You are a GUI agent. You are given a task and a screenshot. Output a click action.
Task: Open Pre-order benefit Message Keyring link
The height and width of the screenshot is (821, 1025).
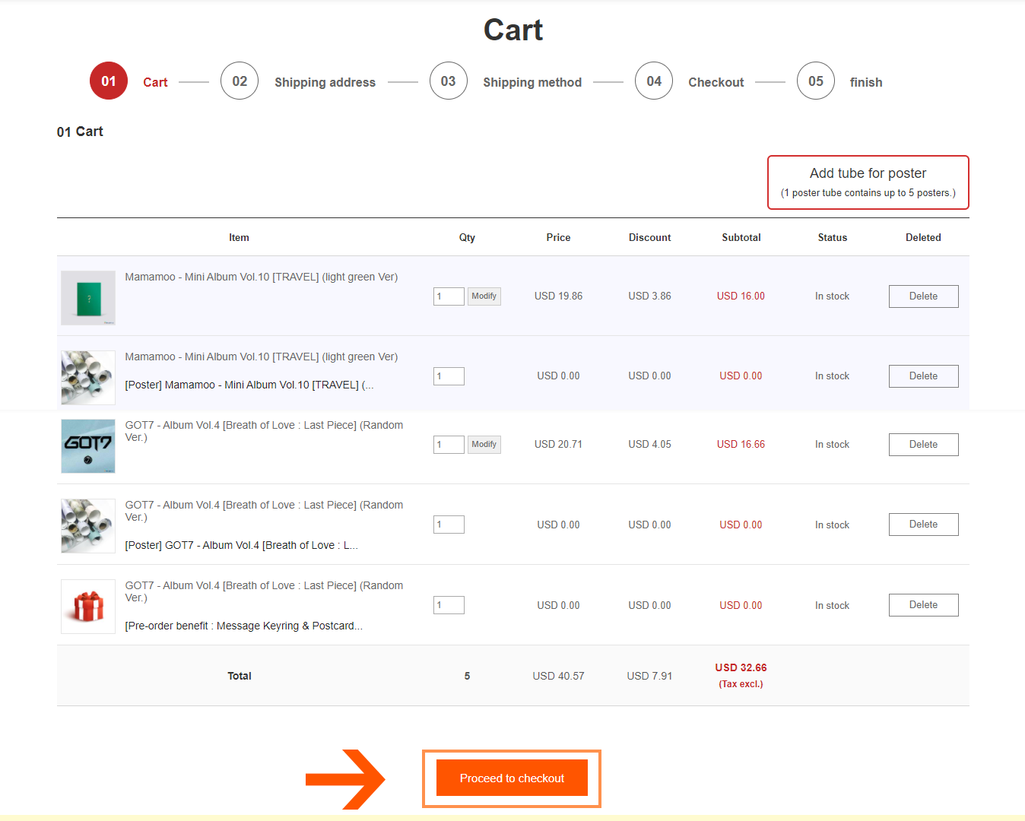(244, 626)
